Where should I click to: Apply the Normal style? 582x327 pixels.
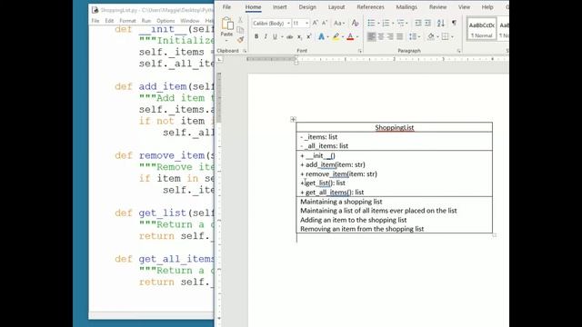[481, 29]
